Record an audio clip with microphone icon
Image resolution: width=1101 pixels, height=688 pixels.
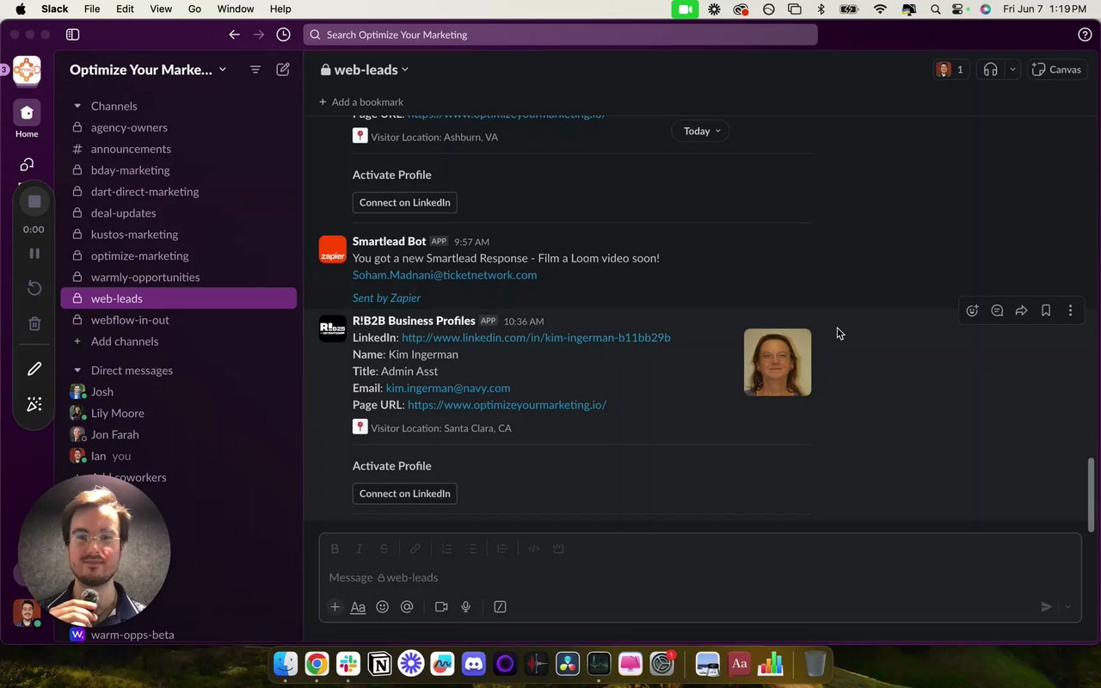pyautogui.click(x=465, y=606)
